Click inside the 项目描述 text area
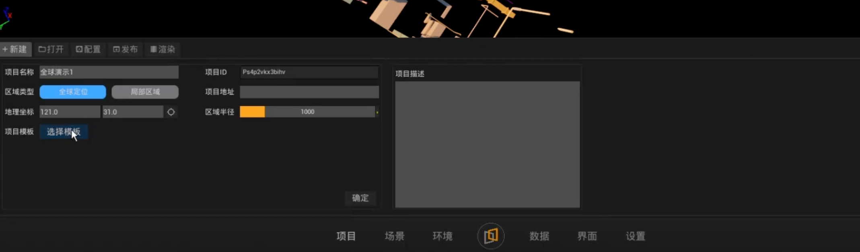The height and width of the screenshot is (252, 860). [x=488, y=144]
